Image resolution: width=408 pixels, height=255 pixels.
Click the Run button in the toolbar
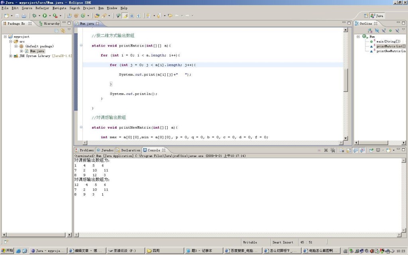(x=44, y=16)
